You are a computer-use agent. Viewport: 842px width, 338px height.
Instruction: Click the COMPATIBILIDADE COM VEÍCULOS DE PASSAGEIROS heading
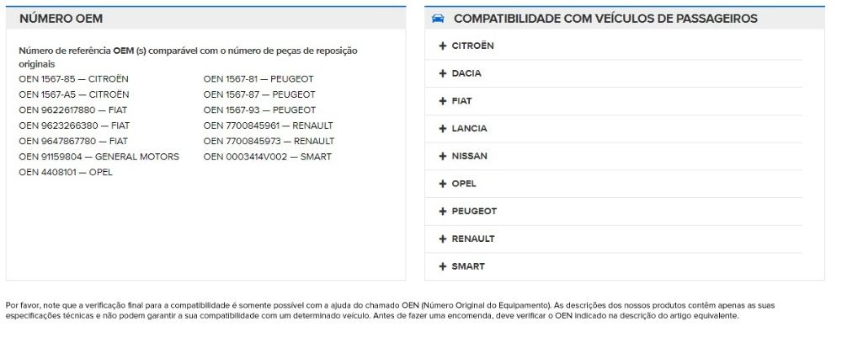pos(605,19)
